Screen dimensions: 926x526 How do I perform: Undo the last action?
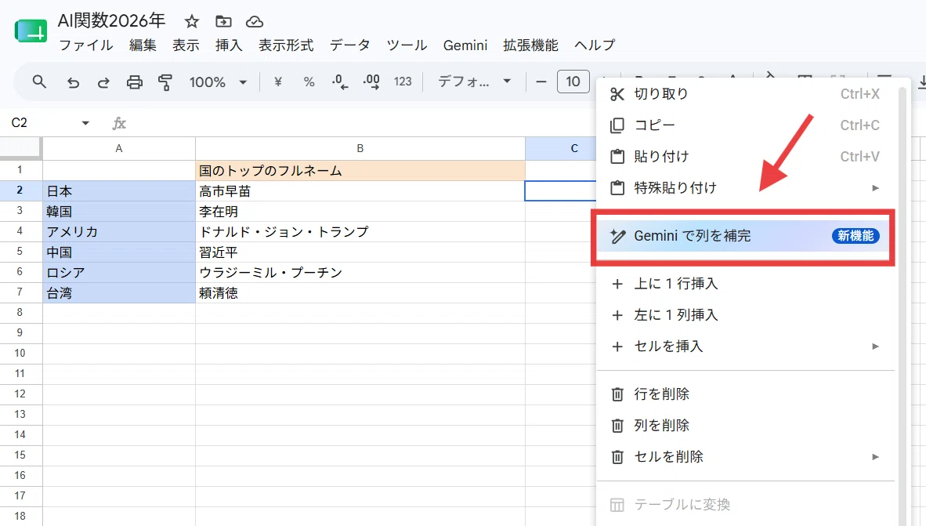coord(73,82)
